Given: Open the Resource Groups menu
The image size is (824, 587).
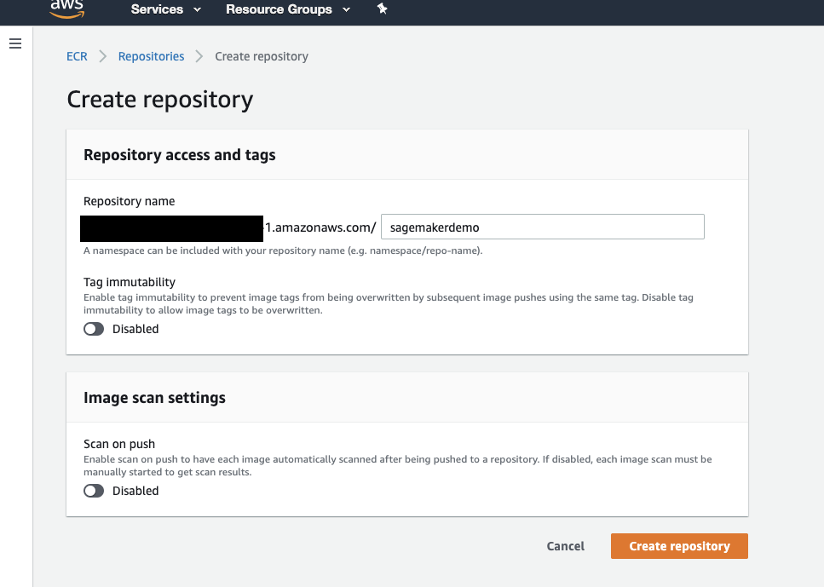Looking at the screenshot, I should [279, 9].
